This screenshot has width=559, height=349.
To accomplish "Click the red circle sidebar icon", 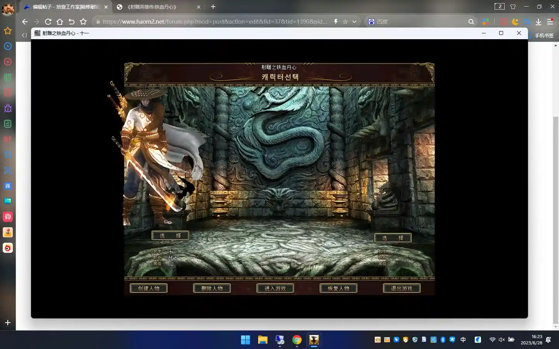I will 8,62.
